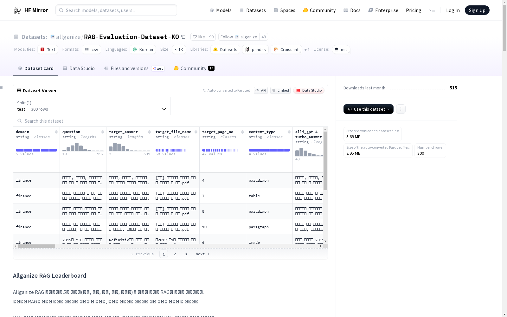This screenshot has width=507, height=317.
Task: Click the target_answer lengths histogram
Action: coord(130,146)
